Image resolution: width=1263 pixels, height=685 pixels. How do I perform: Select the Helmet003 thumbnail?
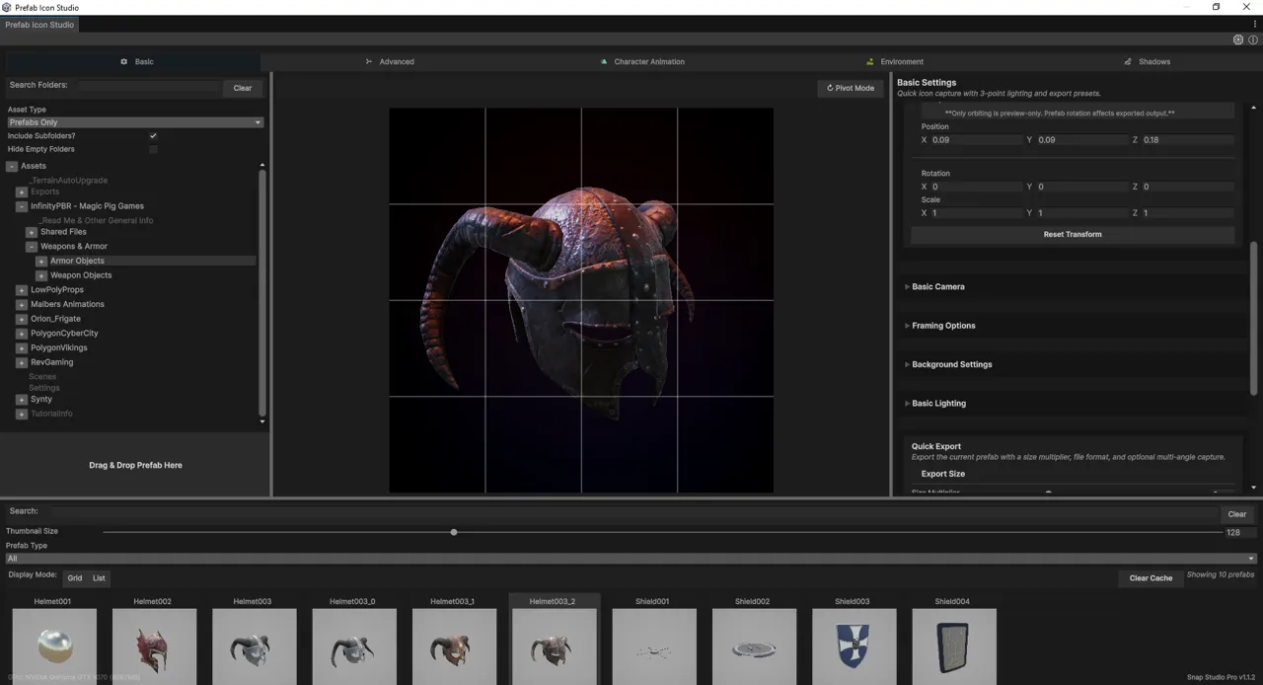[254, 647]
